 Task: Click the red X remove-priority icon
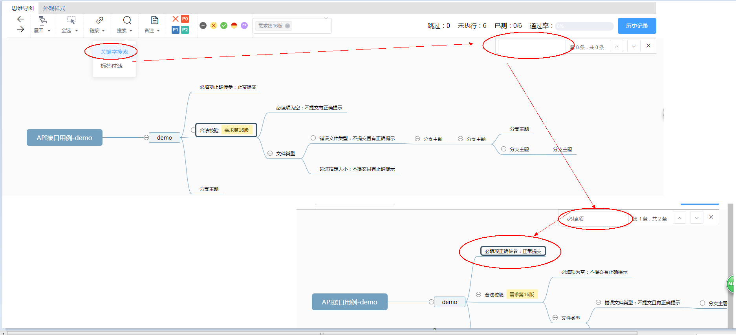[176, 19]
